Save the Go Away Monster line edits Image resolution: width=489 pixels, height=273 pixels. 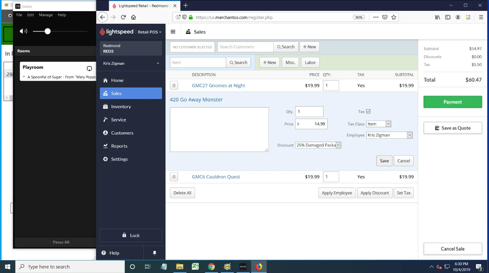[384, 161]
